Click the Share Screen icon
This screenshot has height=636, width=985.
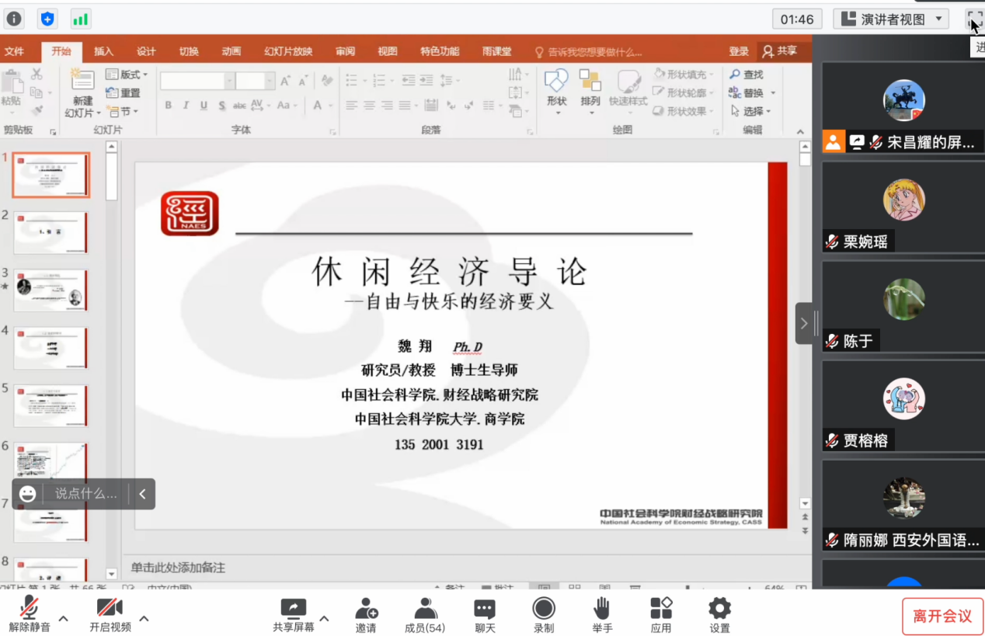[x=293, y=609]
